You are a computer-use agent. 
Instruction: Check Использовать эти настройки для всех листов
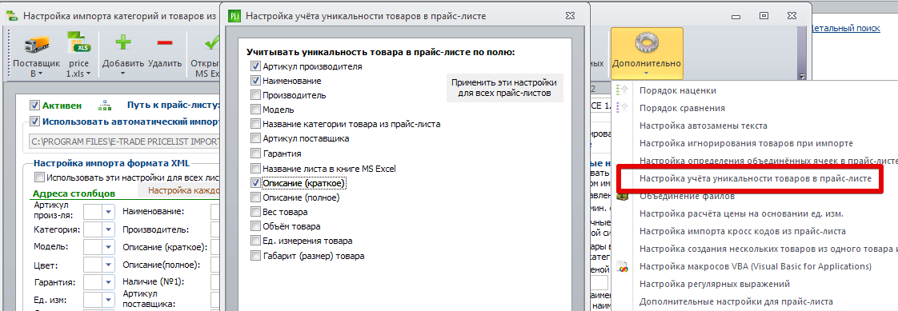click(39, 177)
